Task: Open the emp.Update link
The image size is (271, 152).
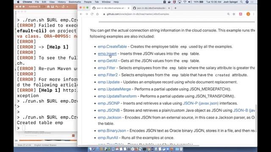Action: coord(109,82)
